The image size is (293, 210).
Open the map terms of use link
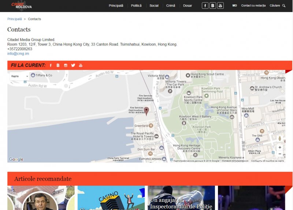(235, 161)
